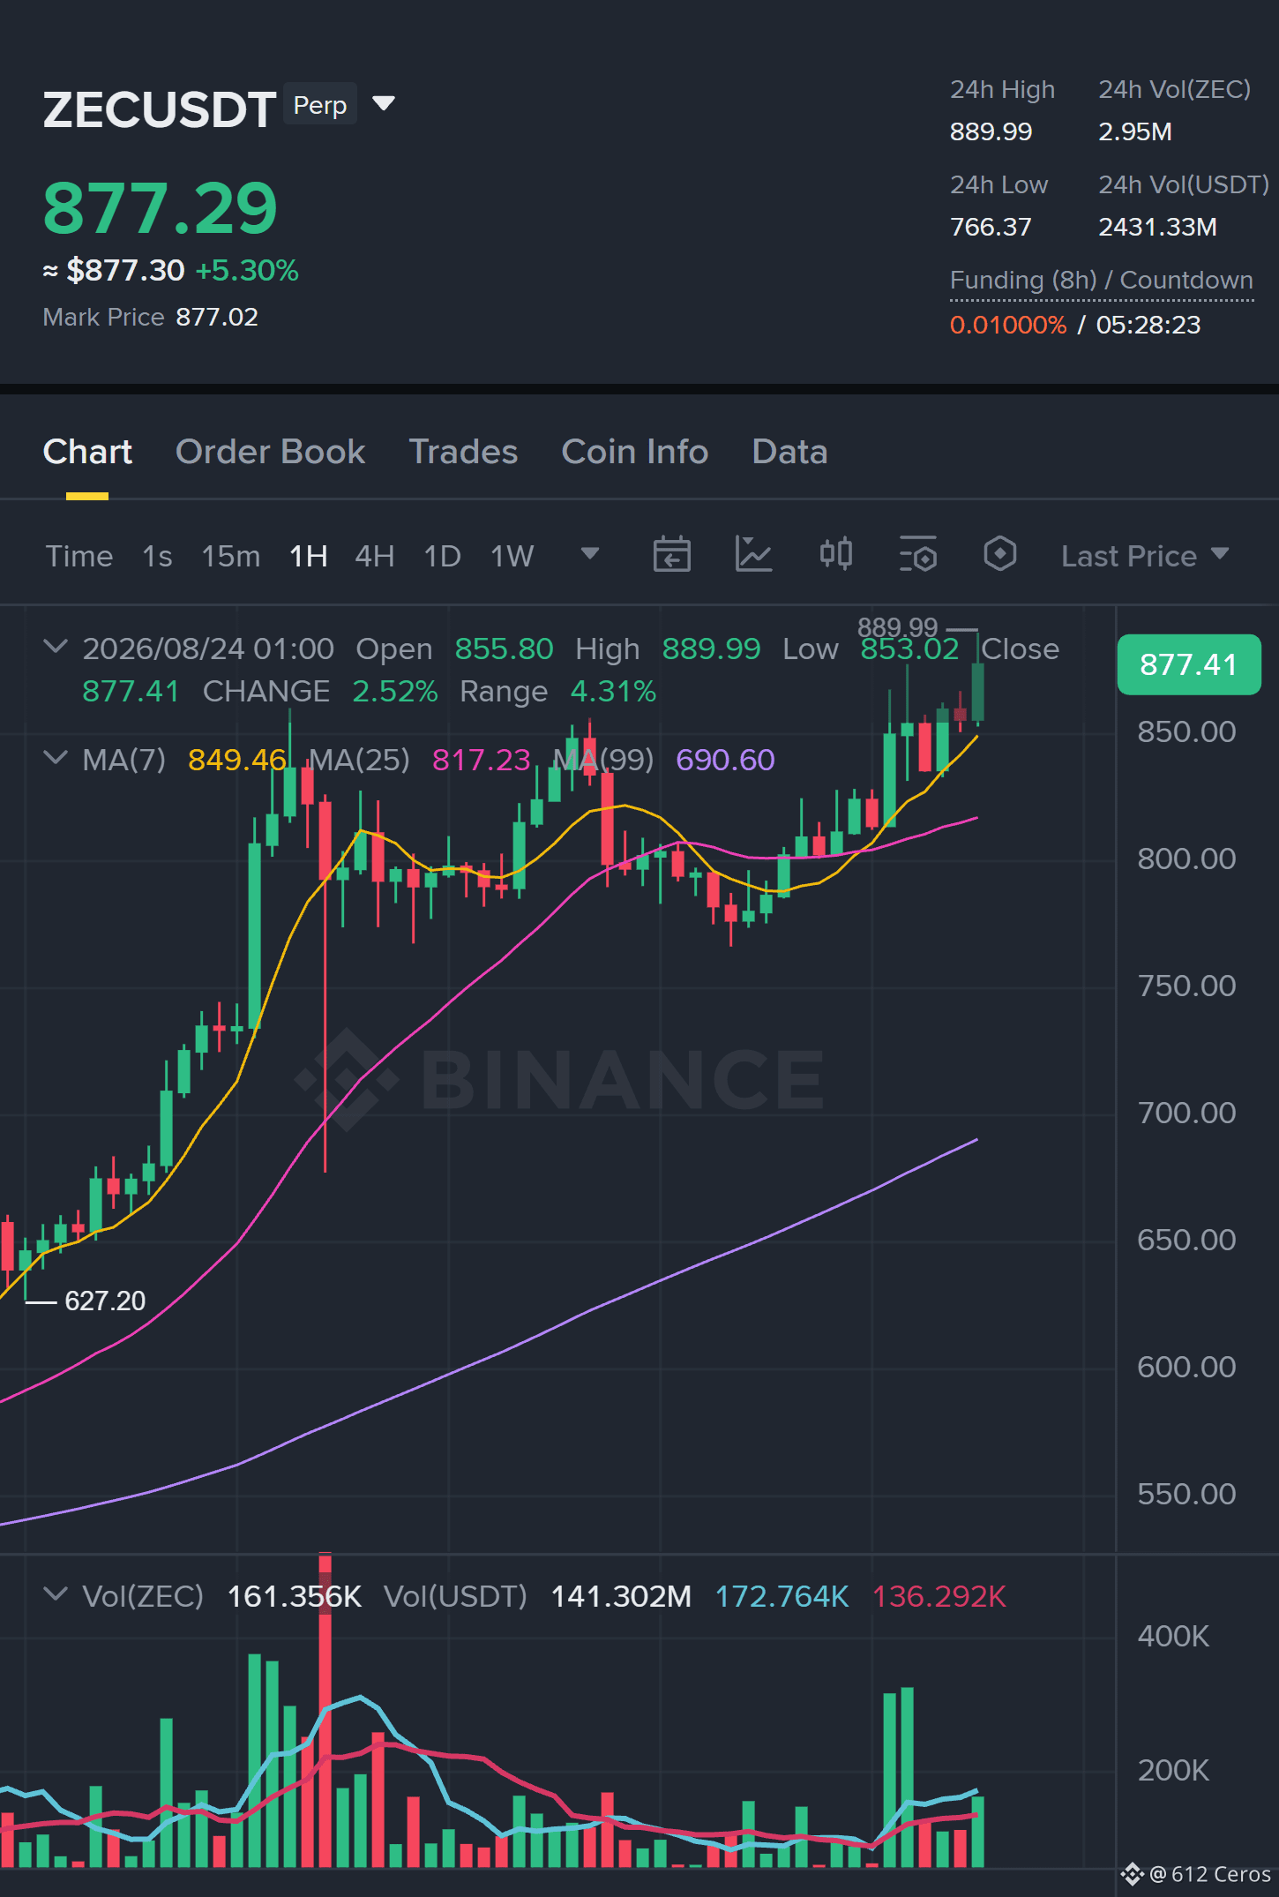
Task: Click the MA(25) value 817.23
Action: [x=482, y=760]
